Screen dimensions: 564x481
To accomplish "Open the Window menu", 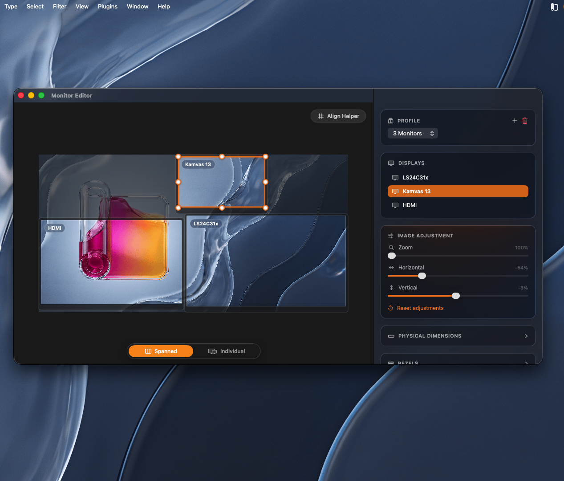I will click(138, 7).
